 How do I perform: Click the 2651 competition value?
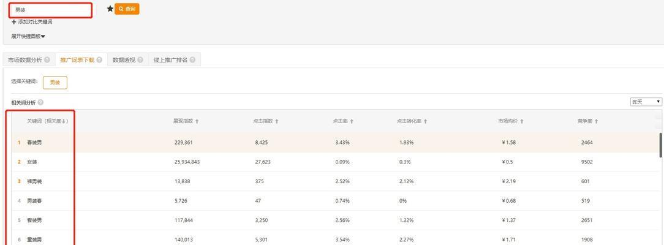coord(587,221)
